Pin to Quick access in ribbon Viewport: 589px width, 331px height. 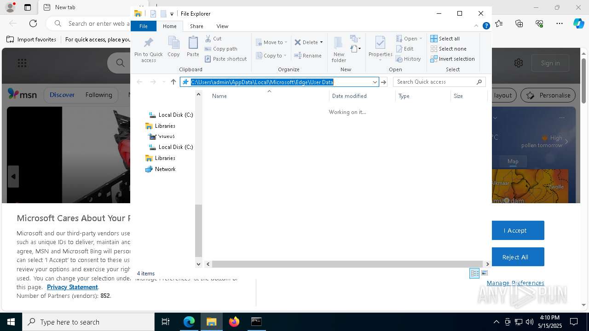pyautogui.click(x=148, y=50)
